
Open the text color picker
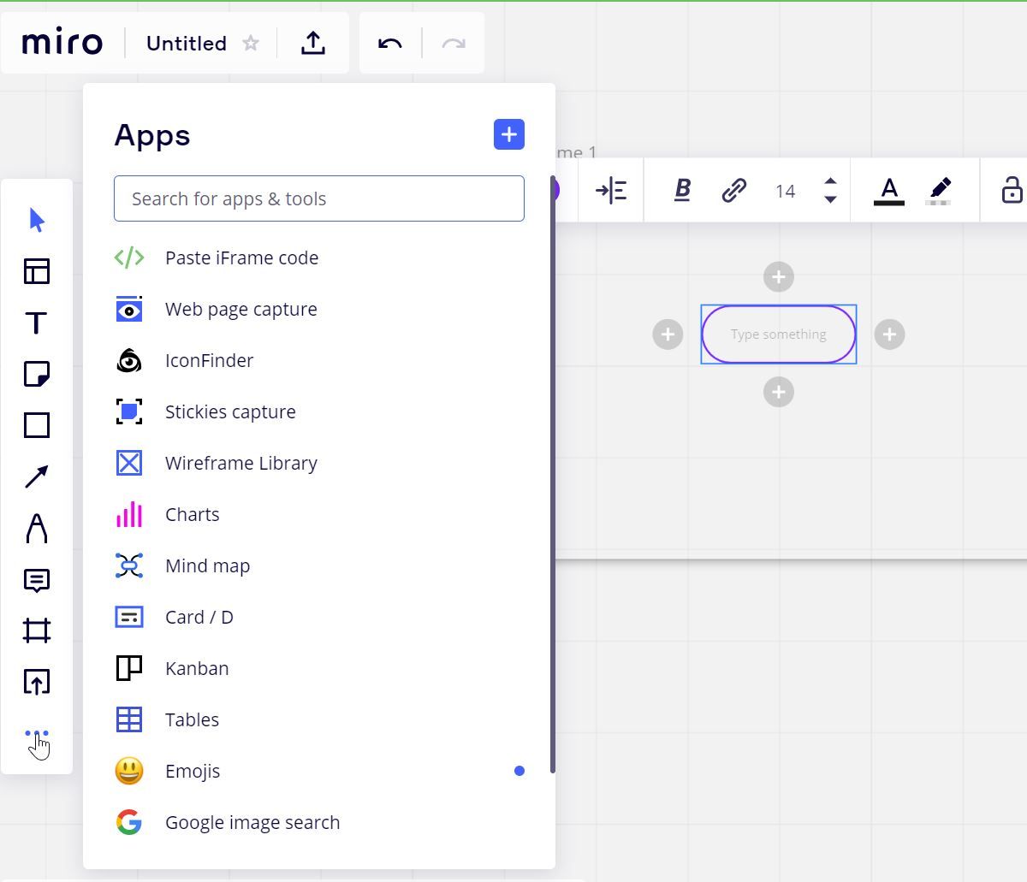pos(889,191)
